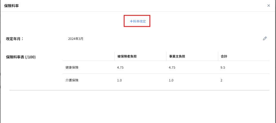The height and width of the screenshot is (123, 276).
Task: Close the 保険料率 dialog
Action: coord(269,5)
